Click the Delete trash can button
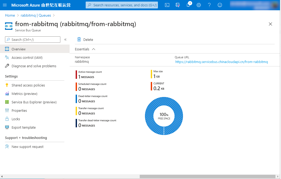 pyautogui.click(x=85, y=40)
